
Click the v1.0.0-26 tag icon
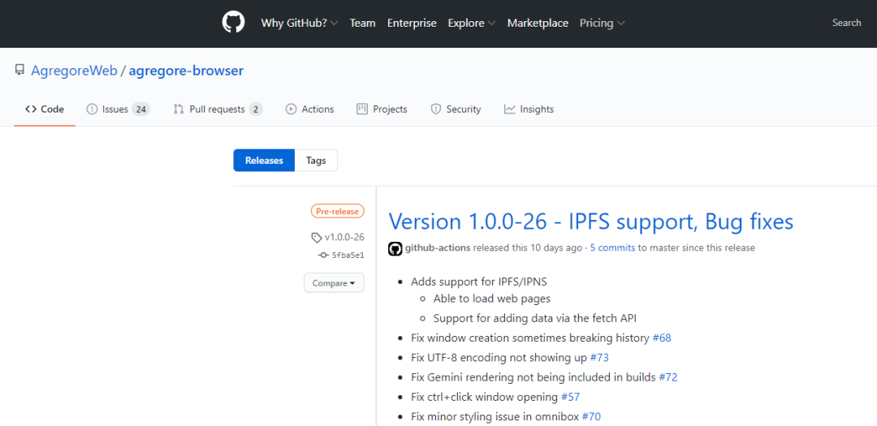(x=317, y=238)
